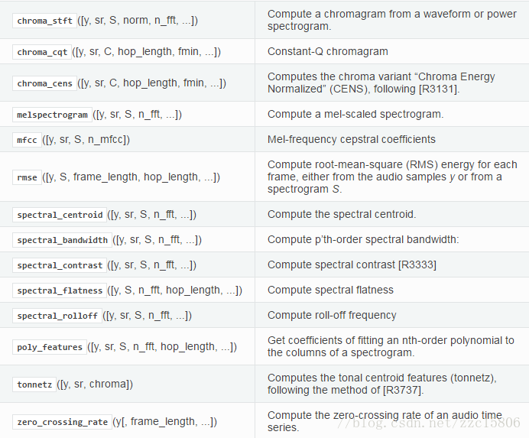The image size is (529, 438).
Task: Open spectral_bandwidth function documentation
Action: [x=62, y=240]
